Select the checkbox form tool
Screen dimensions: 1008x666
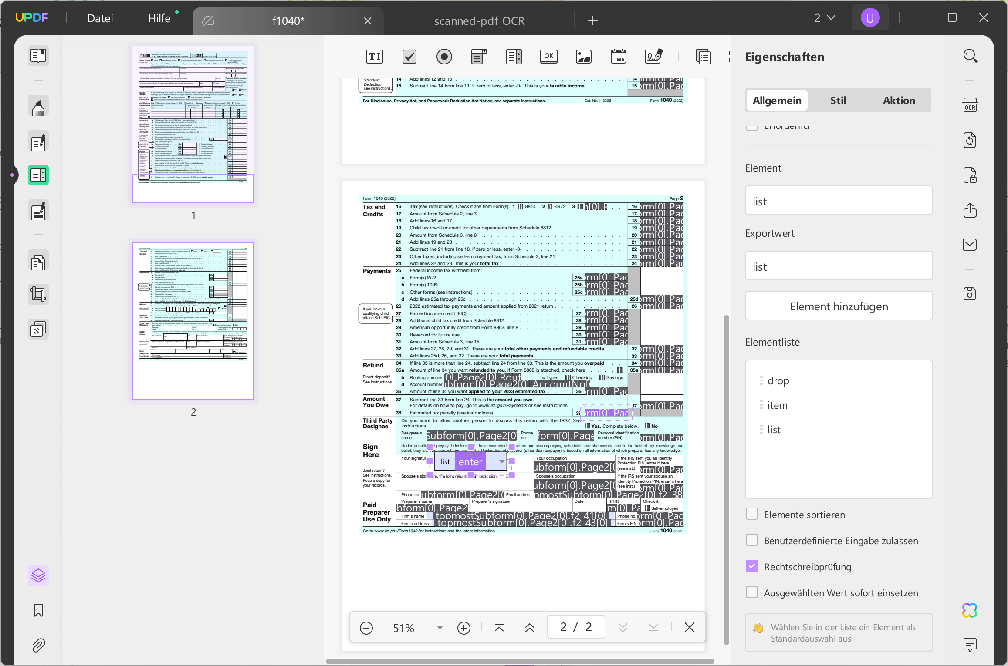[x=409, y=57]
